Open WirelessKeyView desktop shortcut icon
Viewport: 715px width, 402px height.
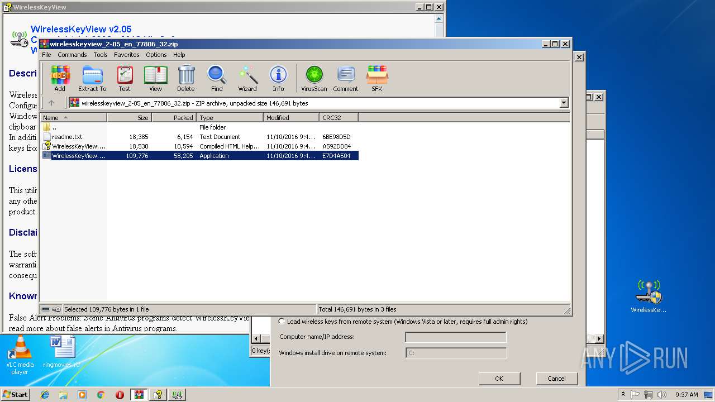pos(649,296)
